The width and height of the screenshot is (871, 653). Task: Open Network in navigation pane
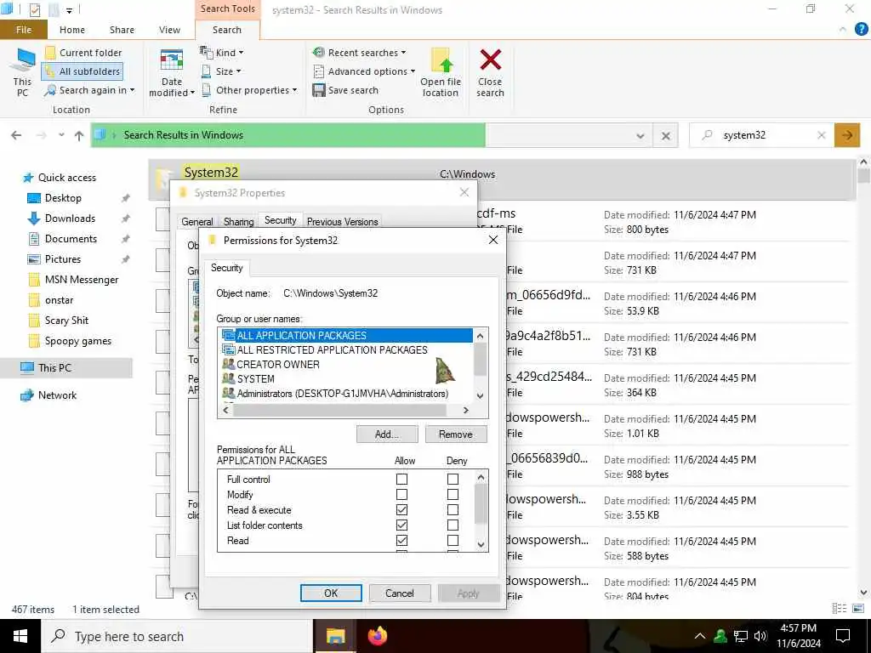[x=57, y=395]
